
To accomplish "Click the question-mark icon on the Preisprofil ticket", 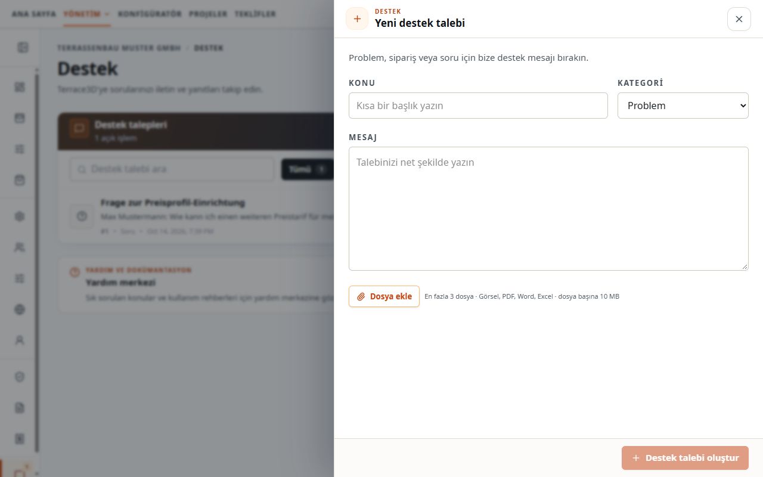I will click(x=82, y=216).
